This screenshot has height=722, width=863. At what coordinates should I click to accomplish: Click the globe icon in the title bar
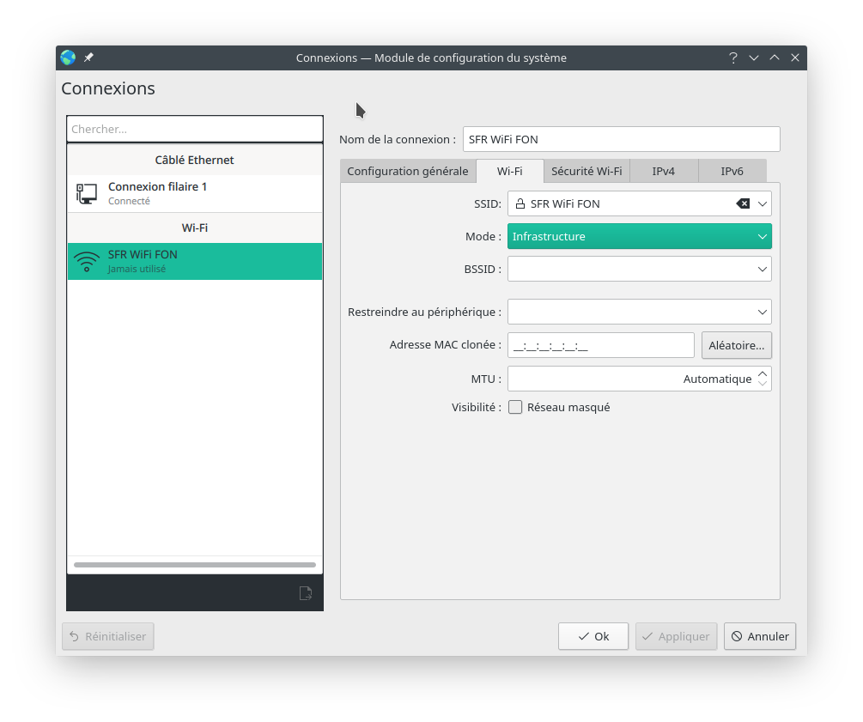click(68, 58)
